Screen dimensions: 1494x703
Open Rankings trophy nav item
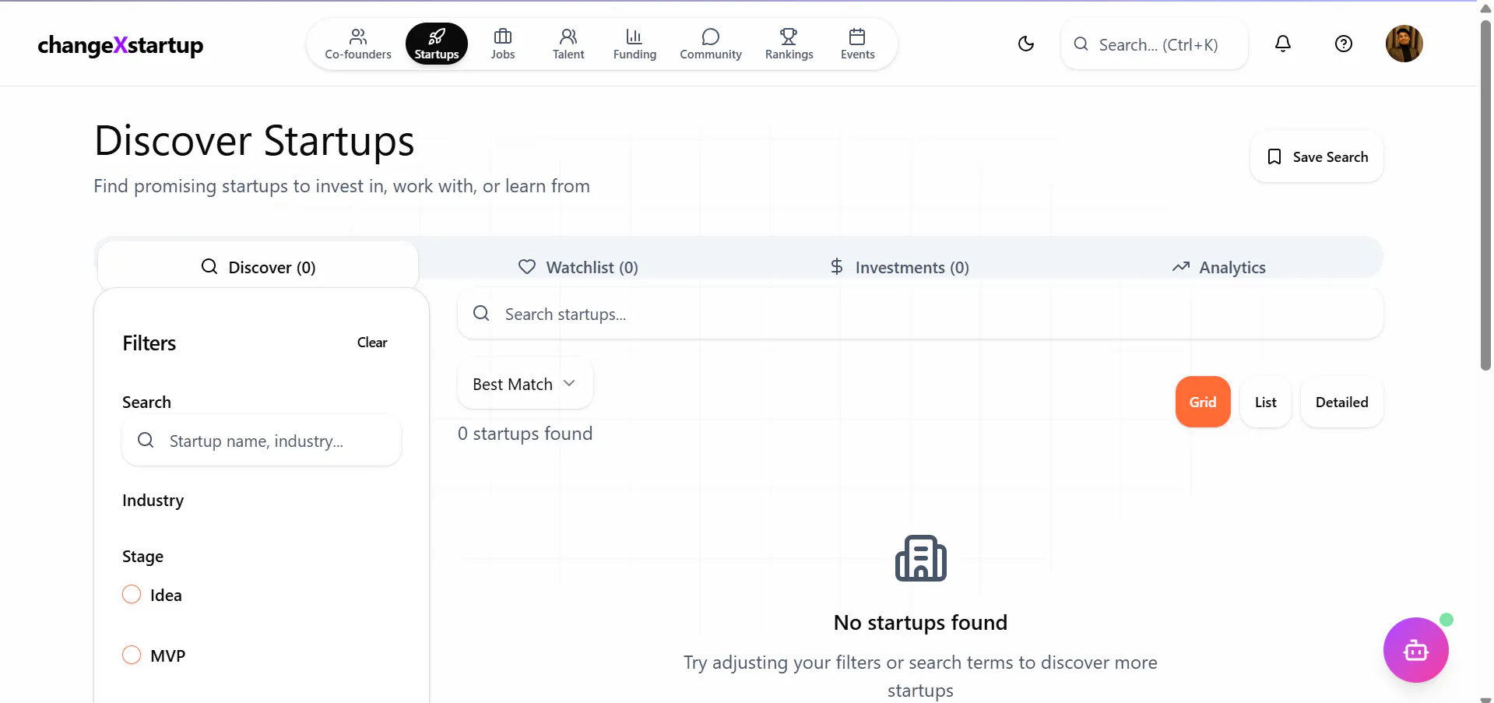click(x=789, y=44)
